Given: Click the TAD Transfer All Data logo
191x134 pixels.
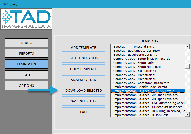Looking at the screenshot, I should [26, 19].
